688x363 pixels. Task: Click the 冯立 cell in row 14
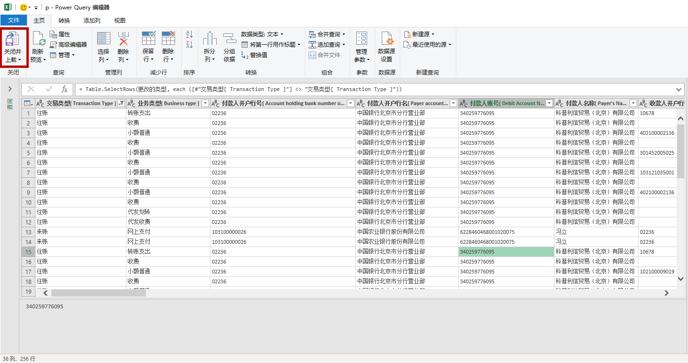[x=596, y=242]
